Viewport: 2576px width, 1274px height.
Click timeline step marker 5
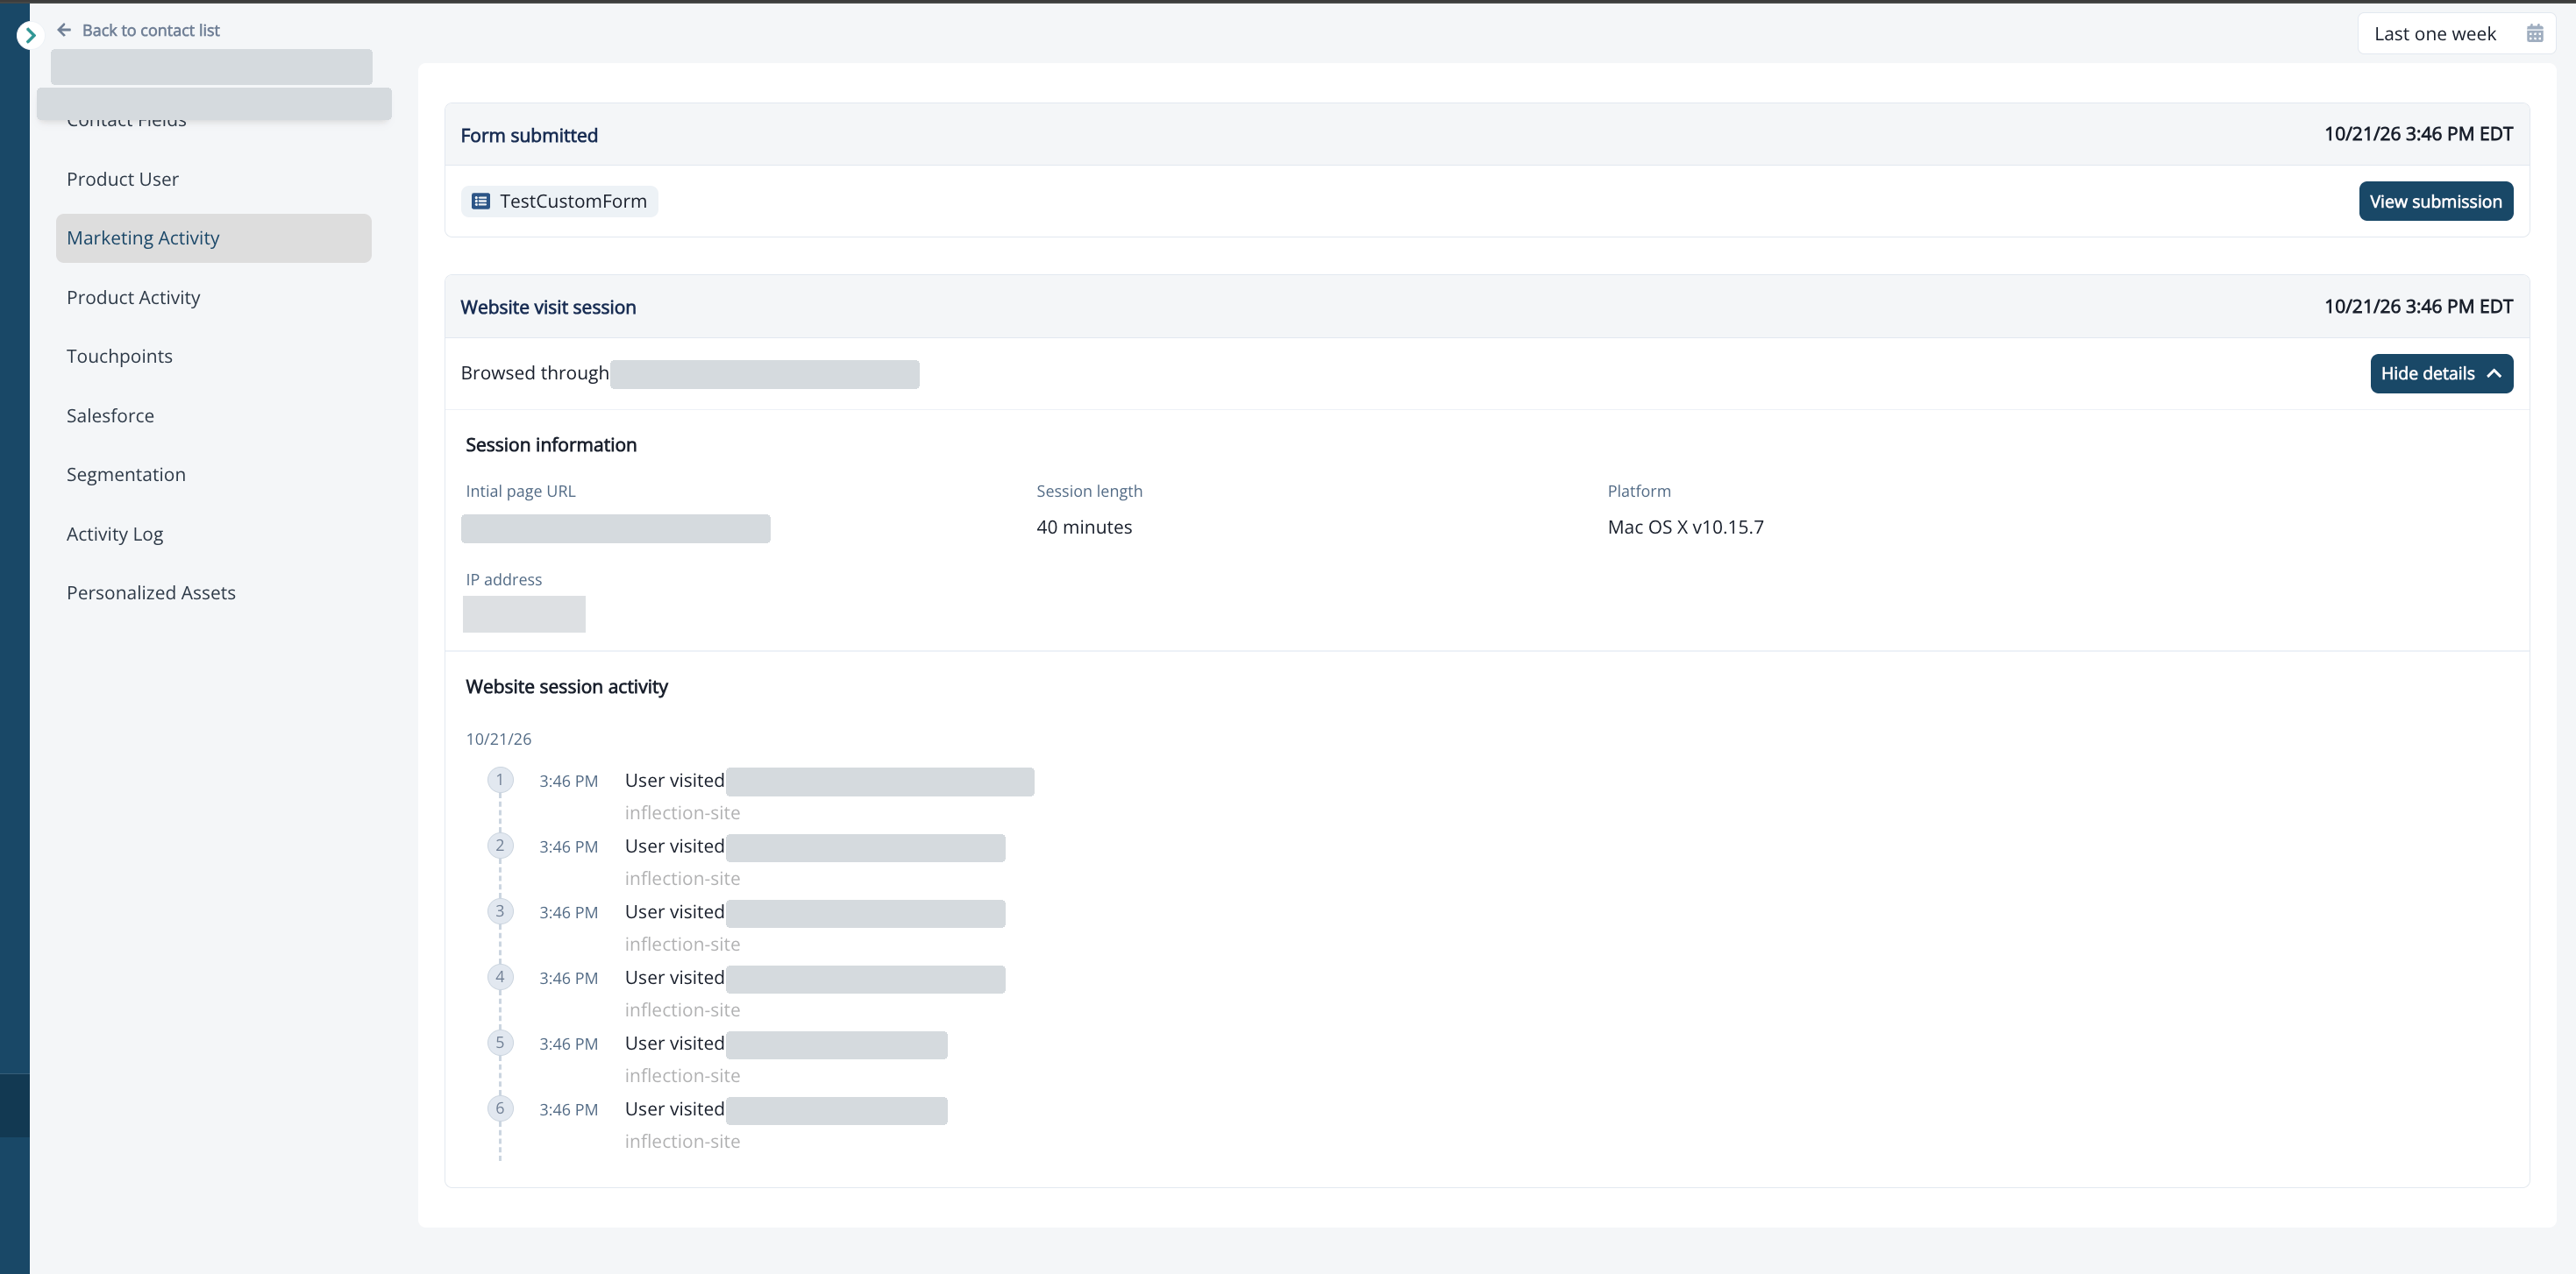coord(500,1044)
